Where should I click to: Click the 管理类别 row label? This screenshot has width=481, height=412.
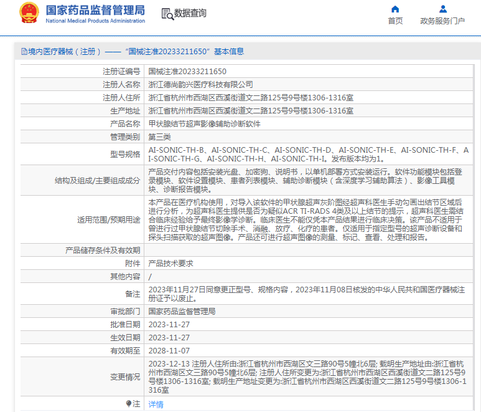125,137
